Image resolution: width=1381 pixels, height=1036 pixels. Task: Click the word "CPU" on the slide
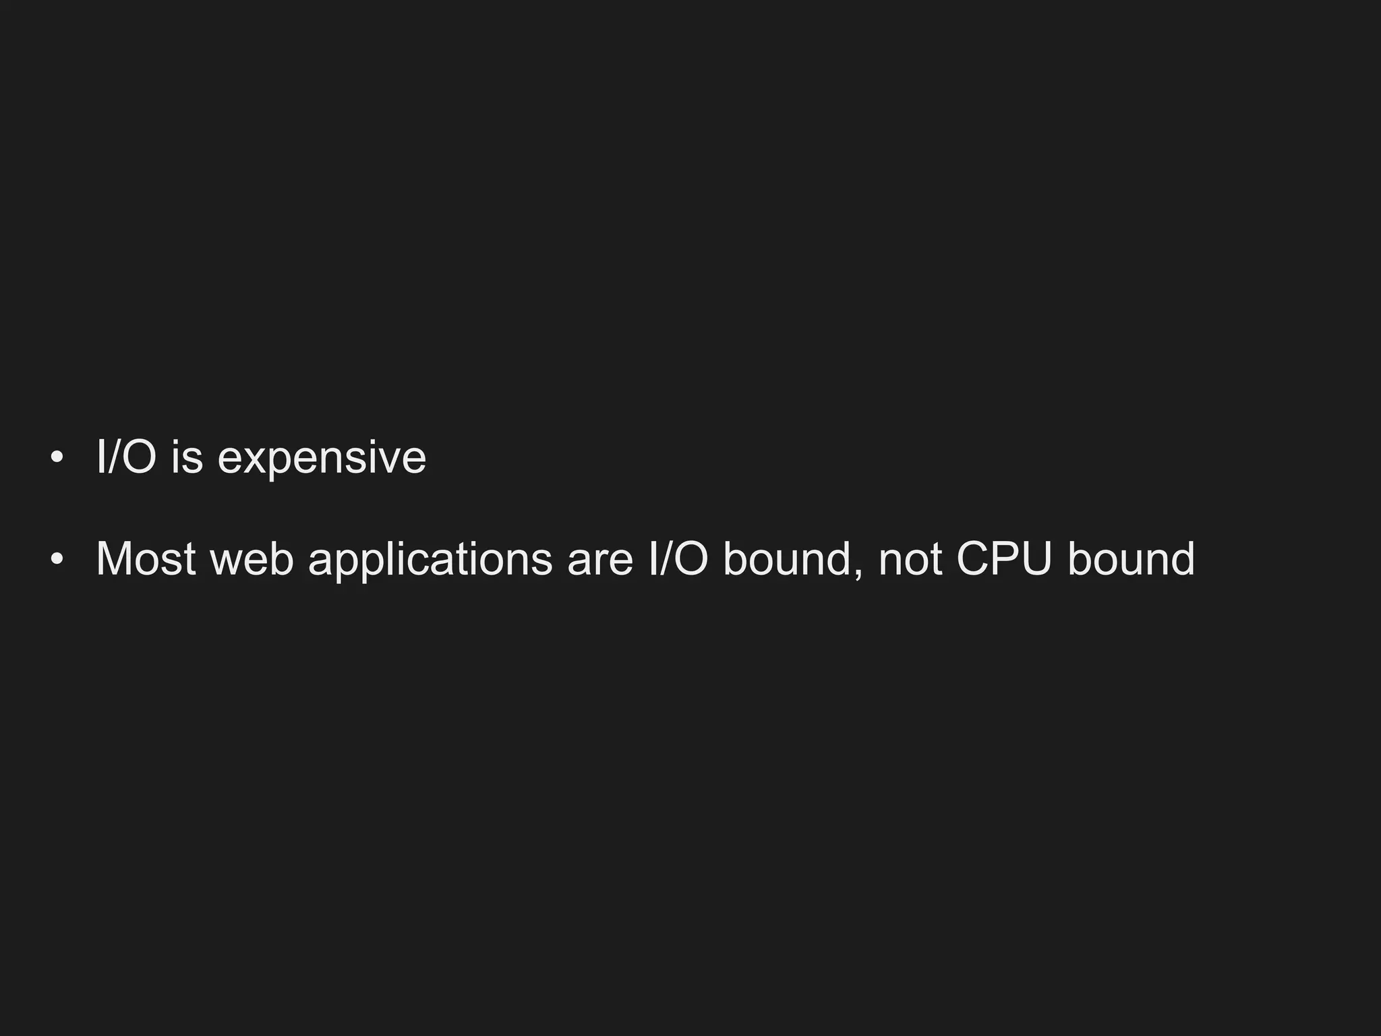click(1004, 559)
